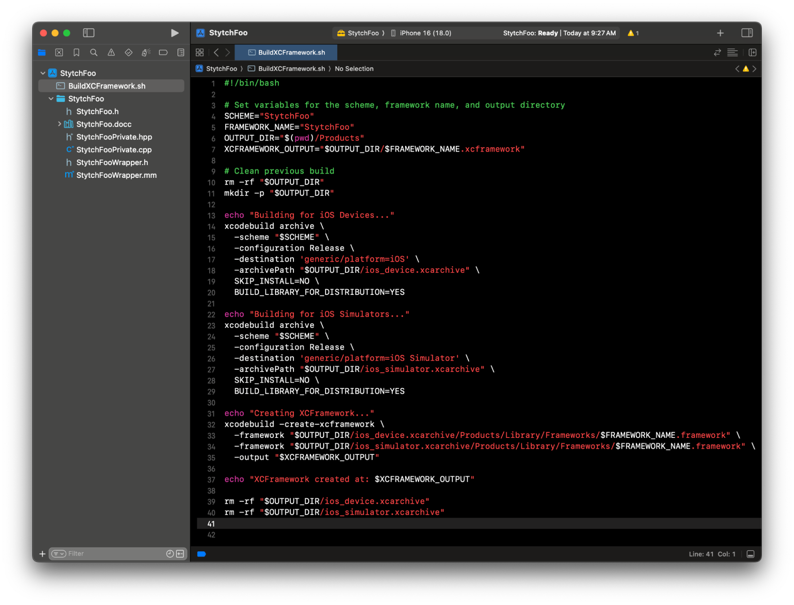Select the StytchFoo project root row
This screenshot has height=605, width=794.
point(111,73)
